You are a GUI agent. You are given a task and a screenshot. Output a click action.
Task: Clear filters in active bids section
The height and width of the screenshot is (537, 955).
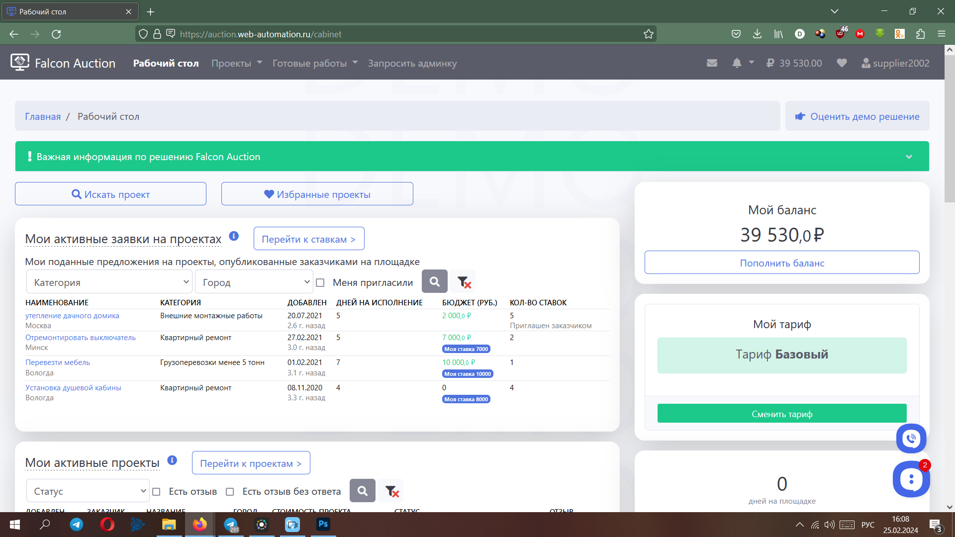coord(464,282)
